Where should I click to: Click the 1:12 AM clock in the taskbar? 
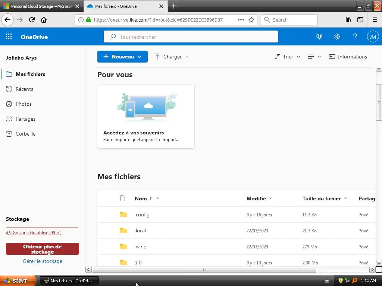tap(368, 280)
